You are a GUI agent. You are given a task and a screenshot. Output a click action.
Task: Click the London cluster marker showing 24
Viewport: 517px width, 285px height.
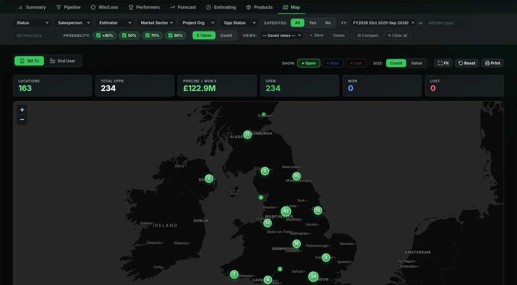point(313,276)
